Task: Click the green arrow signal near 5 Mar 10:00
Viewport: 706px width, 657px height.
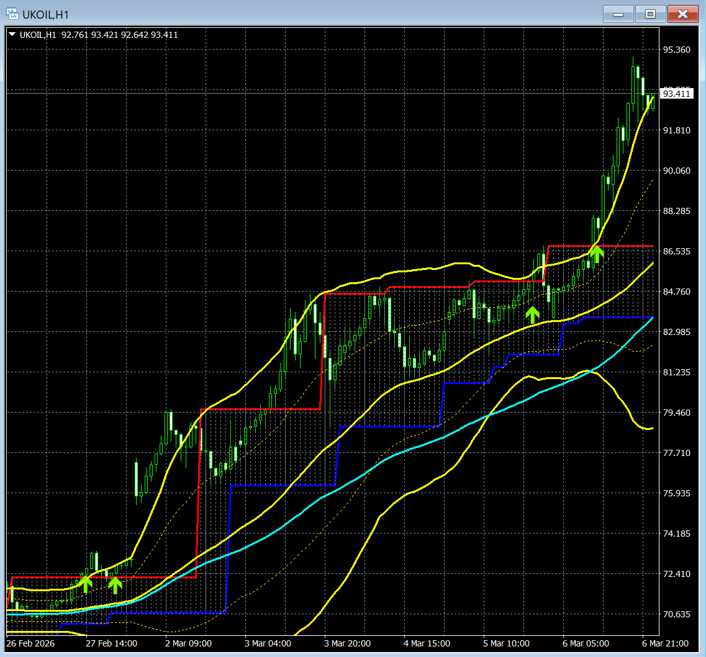Action: click(x=533, y=315)
